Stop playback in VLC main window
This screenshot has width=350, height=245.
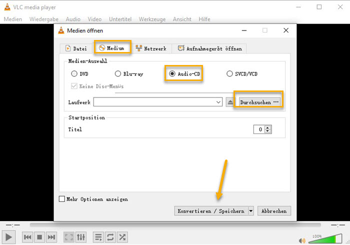39,237
